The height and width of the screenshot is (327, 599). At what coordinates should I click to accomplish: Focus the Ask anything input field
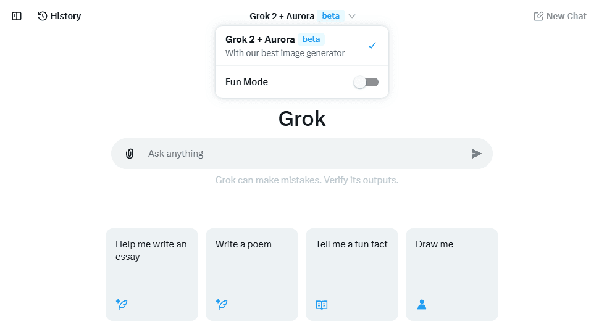coord(303,154)
